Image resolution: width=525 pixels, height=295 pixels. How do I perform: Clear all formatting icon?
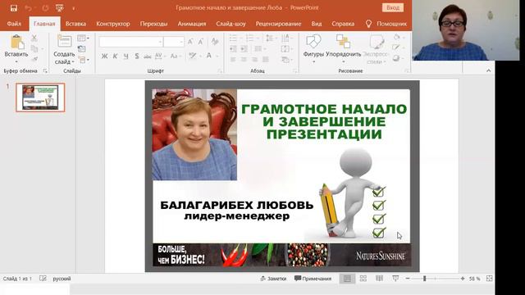pyautogui.click(x=215, y=42)
